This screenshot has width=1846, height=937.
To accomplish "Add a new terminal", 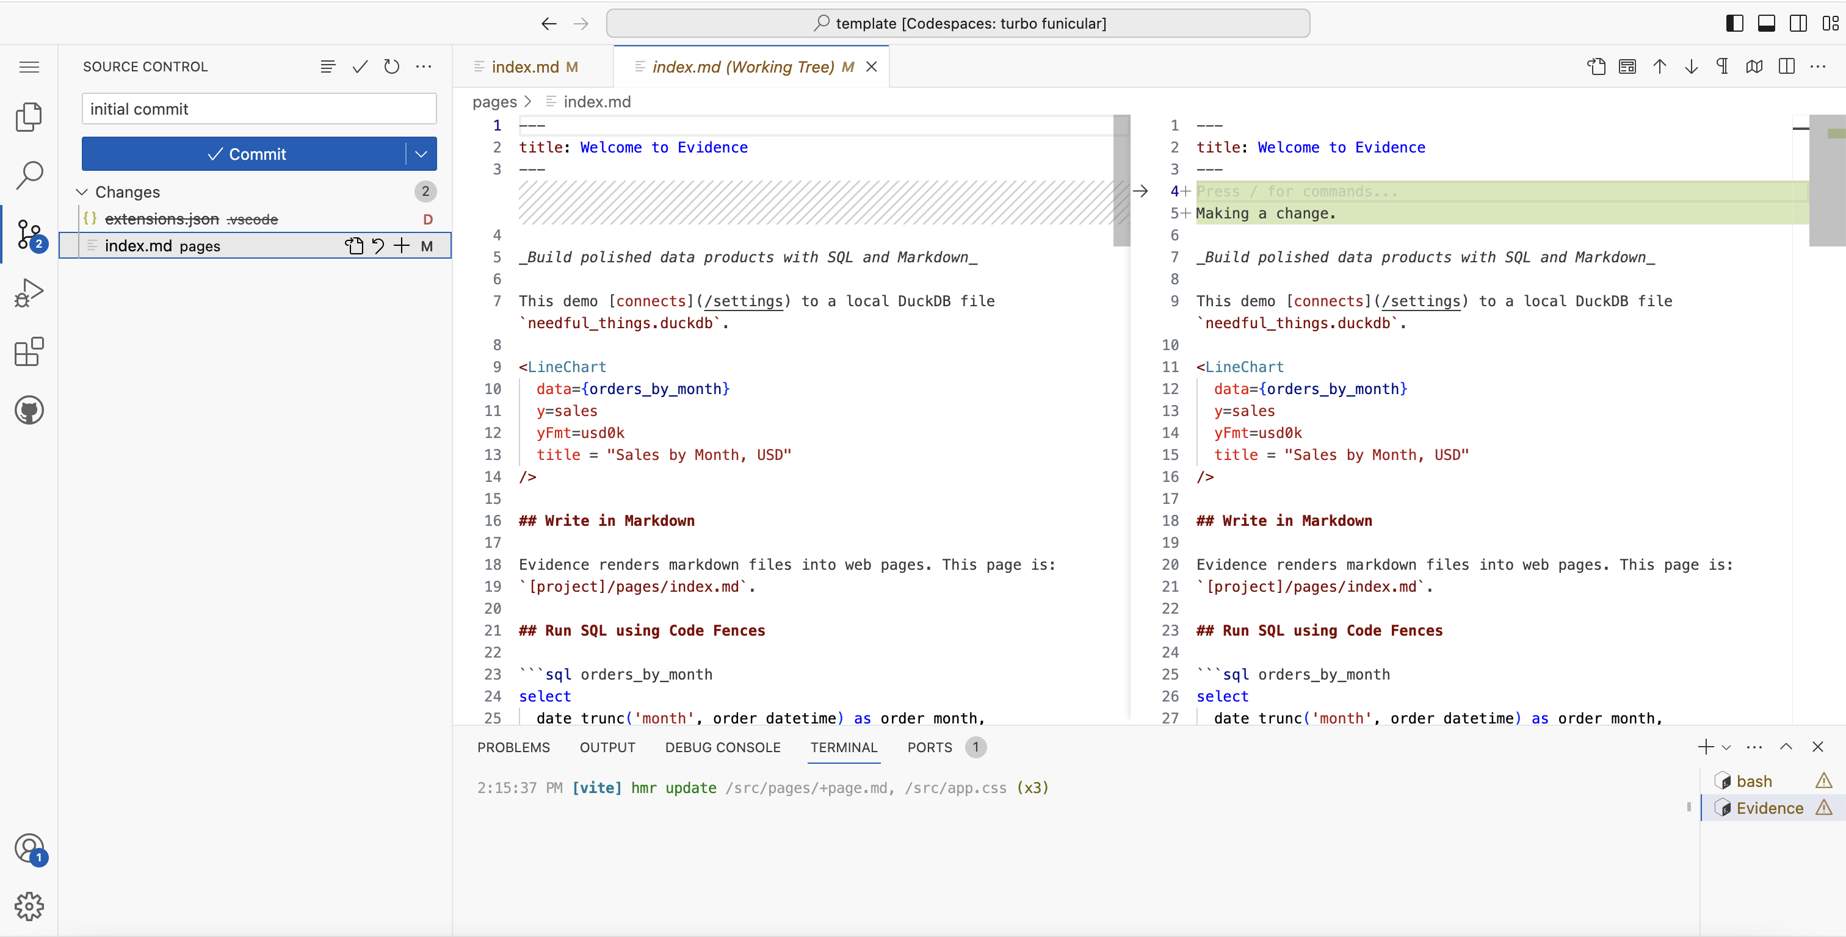I will click(x=1706, y=747).
